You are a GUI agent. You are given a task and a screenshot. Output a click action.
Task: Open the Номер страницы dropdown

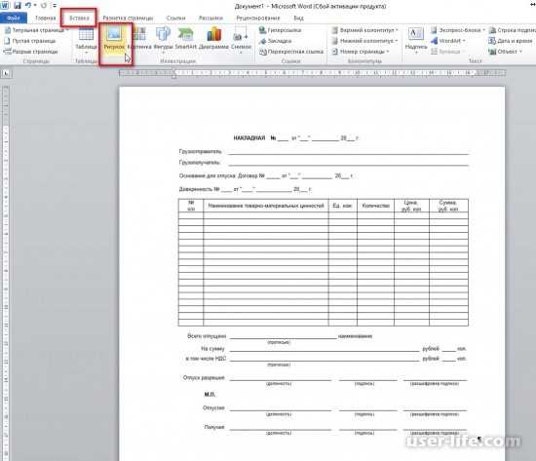click(362, 52)
